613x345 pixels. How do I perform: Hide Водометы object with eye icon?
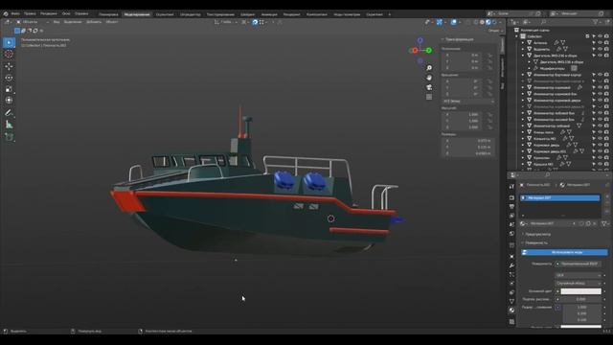point(601,49)
